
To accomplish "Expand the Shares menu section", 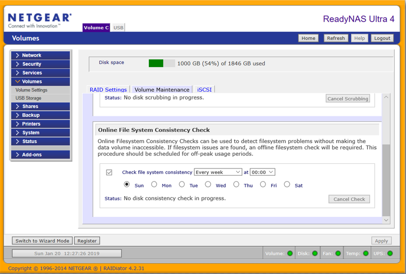I will click(x=40, y=106).
